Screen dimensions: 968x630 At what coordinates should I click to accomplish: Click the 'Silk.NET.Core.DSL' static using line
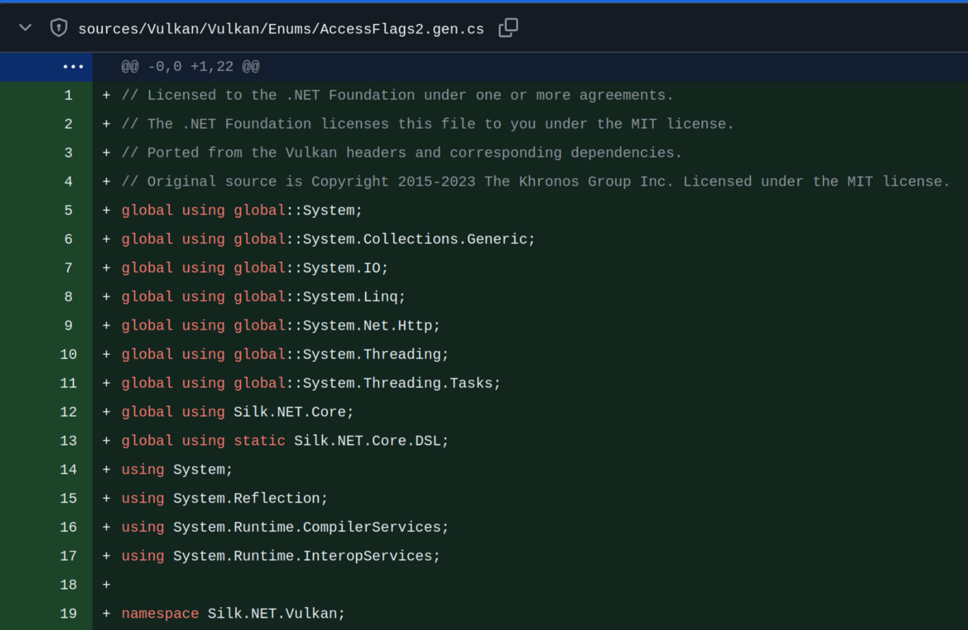(285, 441)
